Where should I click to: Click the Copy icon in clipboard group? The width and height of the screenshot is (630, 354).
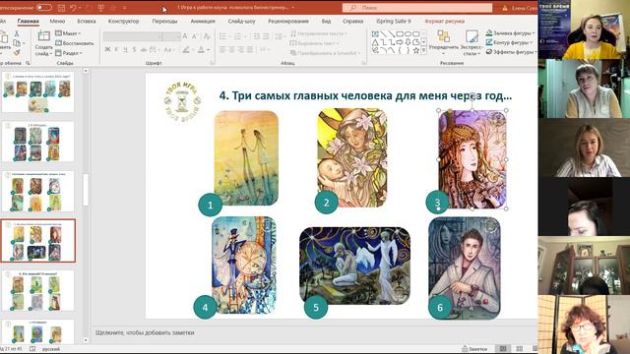point(17,43)
